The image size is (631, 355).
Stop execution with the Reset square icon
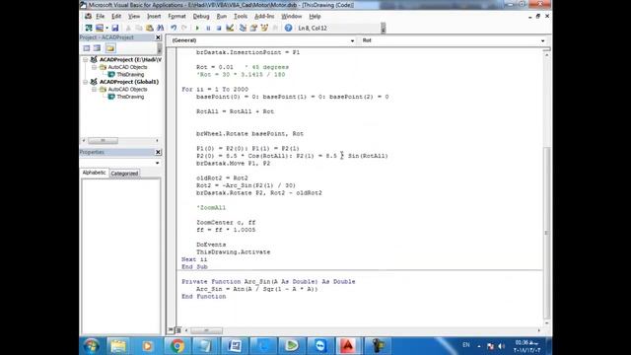click(219, 28)
